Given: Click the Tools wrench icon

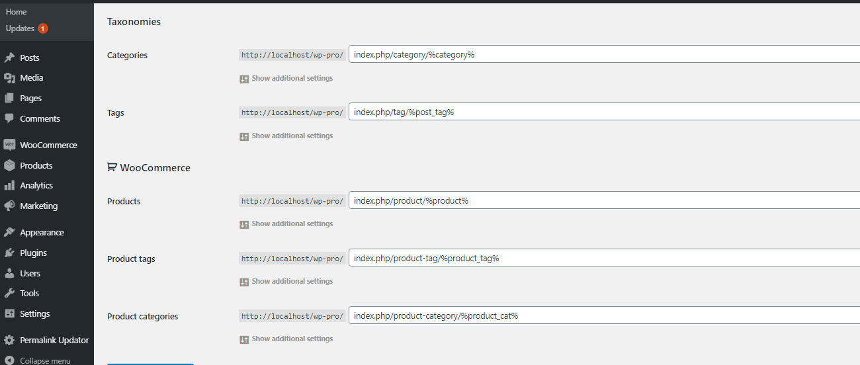Looking at the screenshot, I should pos(9,294).
